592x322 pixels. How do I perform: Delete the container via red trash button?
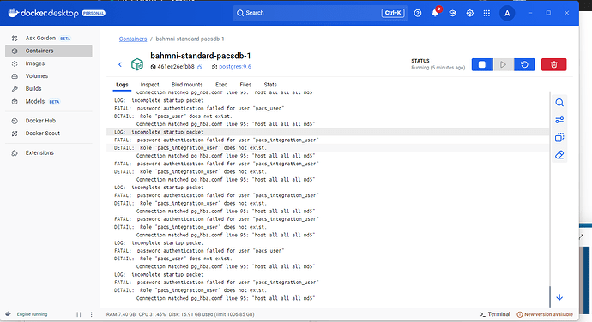click(x=553, y=64)
